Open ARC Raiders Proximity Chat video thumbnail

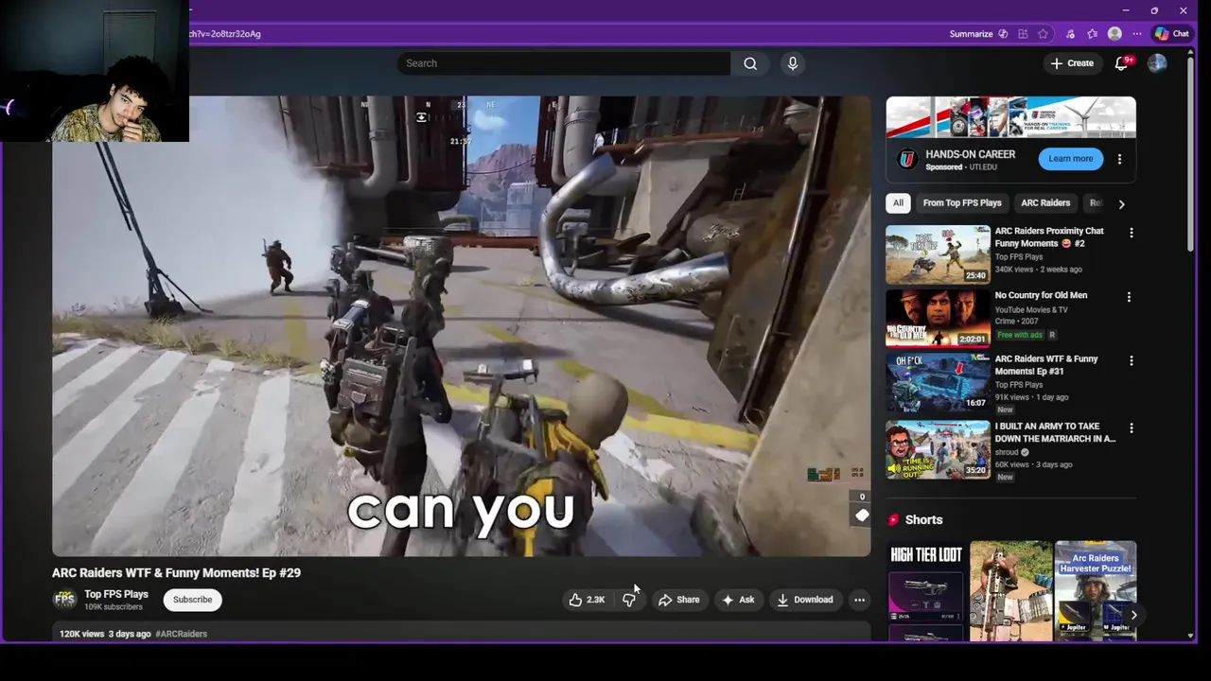[938, 254]
